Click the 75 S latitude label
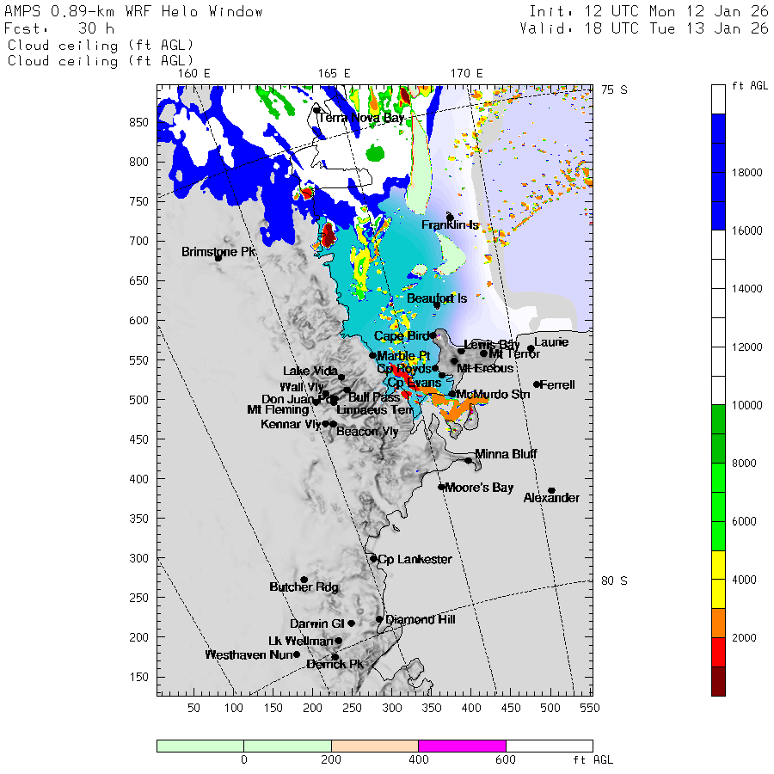 614,89
